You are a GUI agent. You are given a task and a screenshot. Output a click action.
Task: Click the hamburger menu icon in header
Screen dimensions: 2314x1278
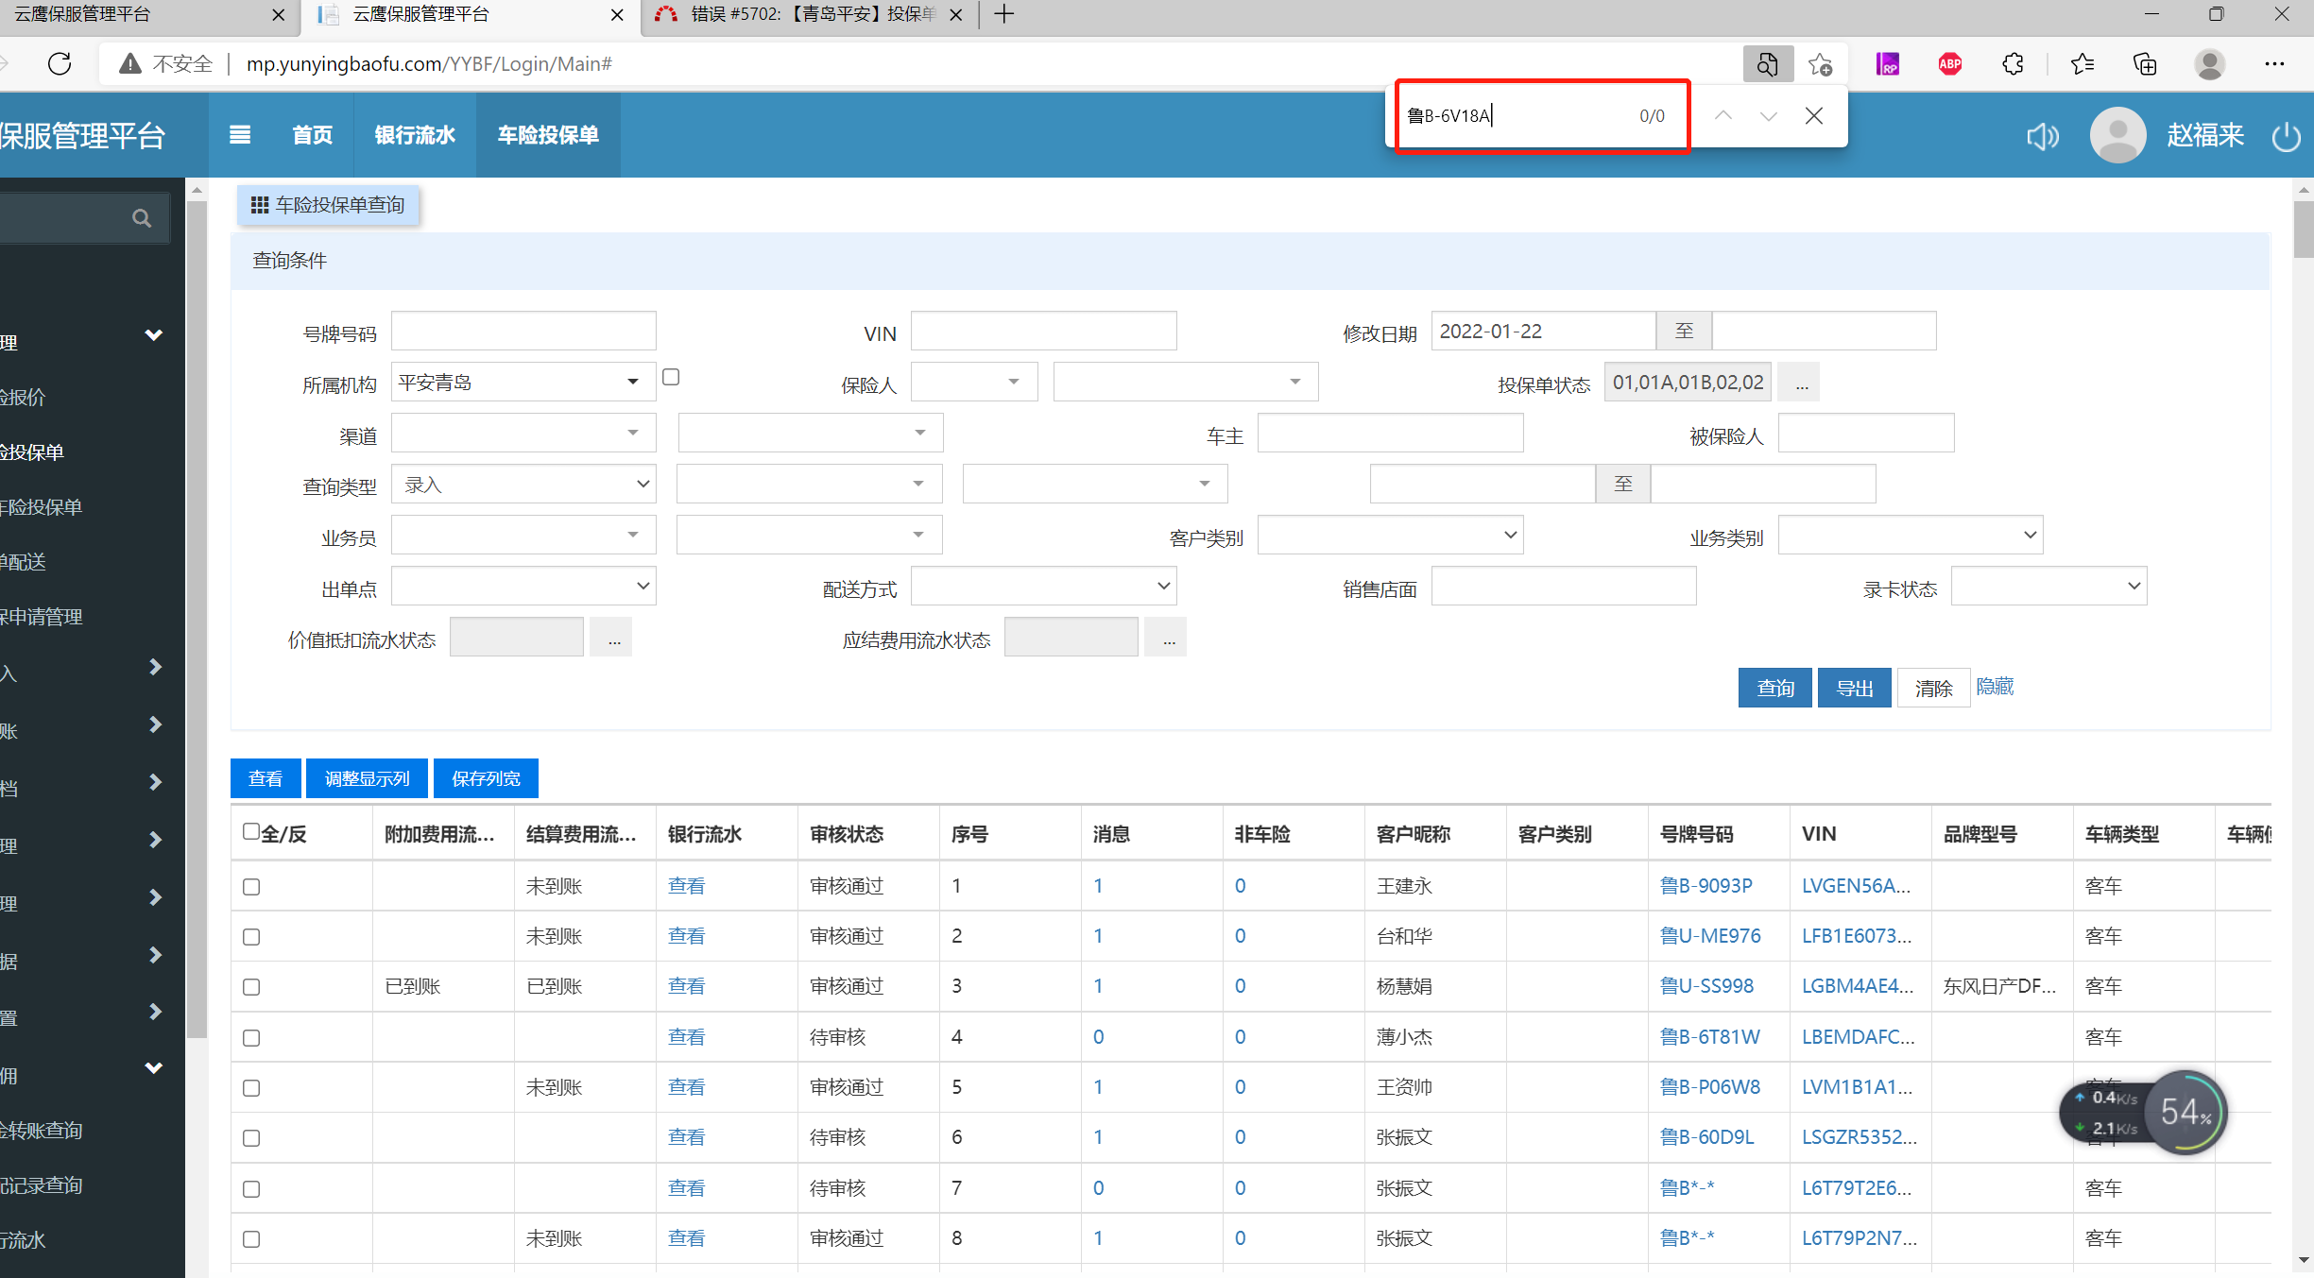240,135
